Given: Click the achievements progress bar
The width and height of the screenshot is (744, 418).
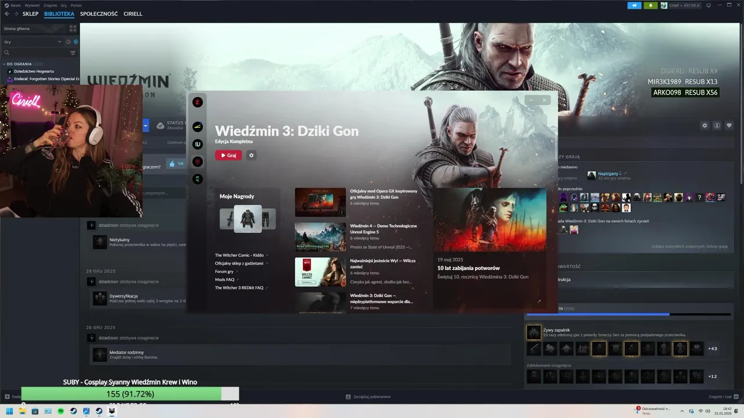Looking at the screenshot, I should pos(628,314).
